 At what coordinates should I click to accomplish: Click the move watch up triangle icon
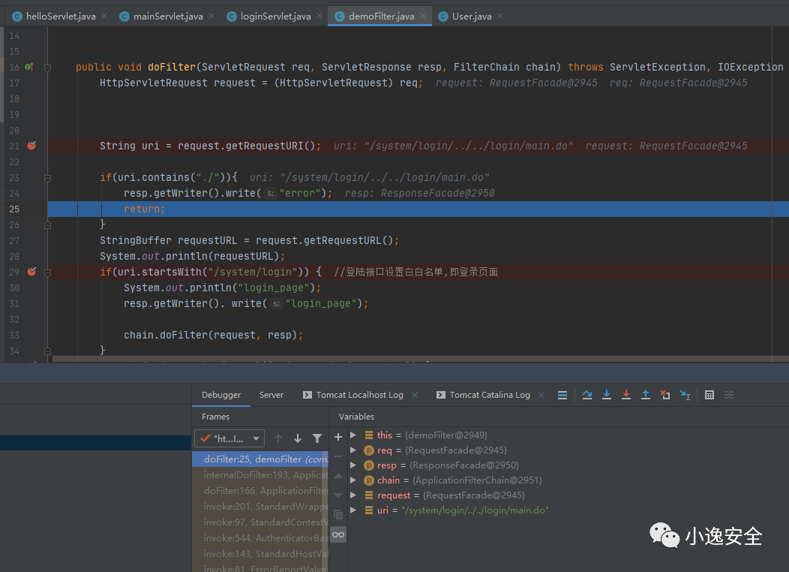[x=338, y=477]
